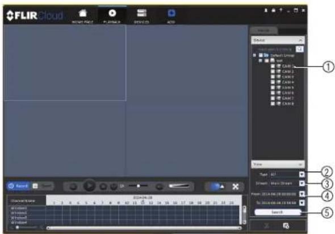Open the Type dropdown arrow
The image size is (335, 234).
[x=301, y=174]
